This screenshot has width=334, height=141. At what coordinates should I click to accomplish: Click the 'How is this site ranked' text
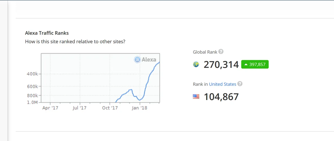point(75,41)
